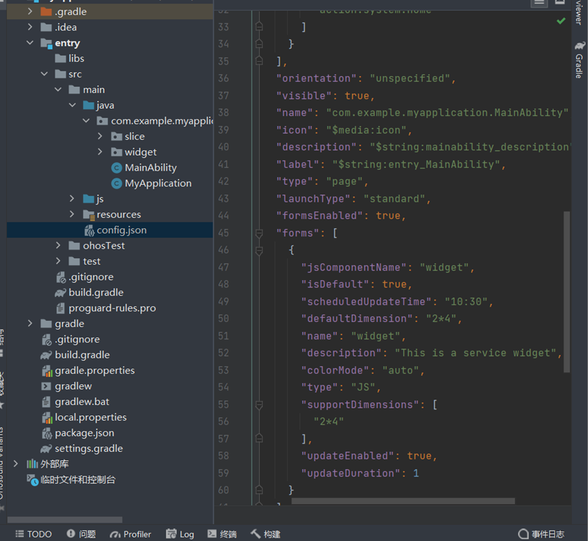Screen dimensions: 588x541
Task: Click the gradlew.bat file icon
Action: point(46,402)
